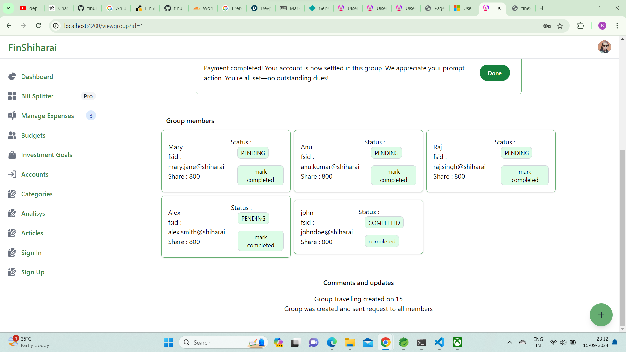Mark Anu's payment as completed
The image size is (626, 352).
[x=393, y=176]
